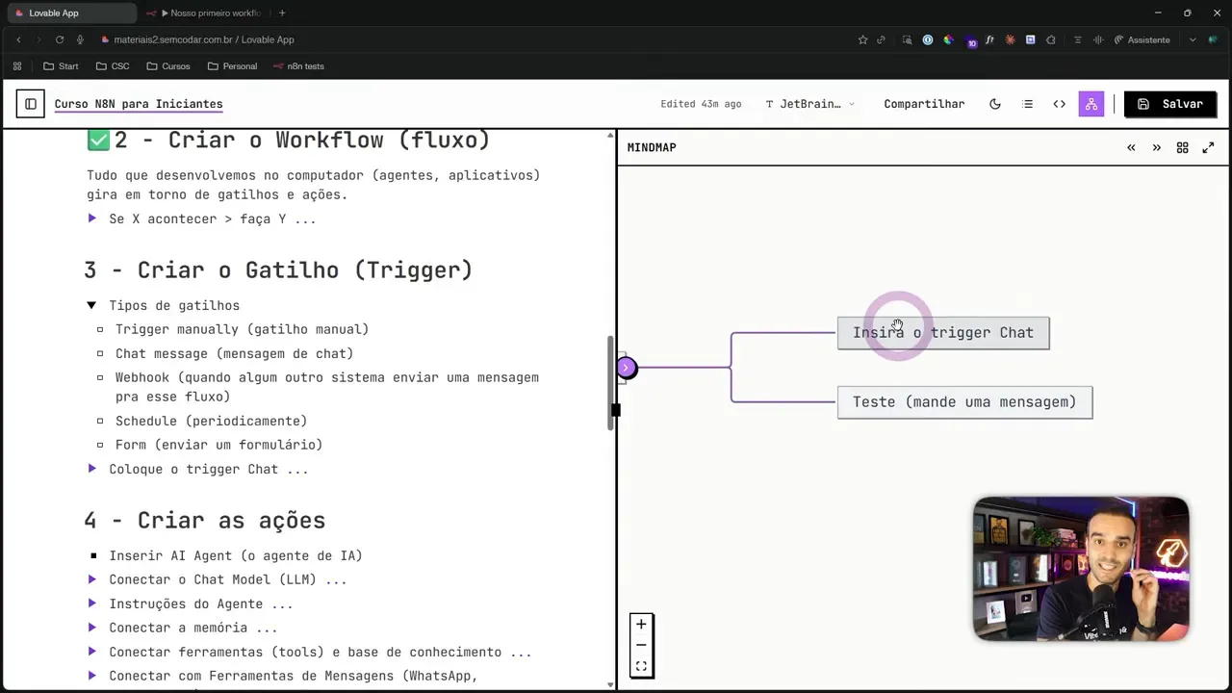The image size is (1232, 693).
Task: Toggle the sidebar with the top-left panel icon
Action: [x=30, y=103]
